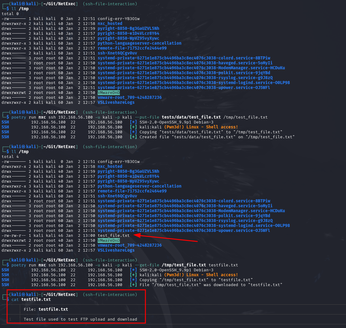346x328 pixels.
Task: Select the test_file.txt entry in the /tmp listing
Action: coord(113,235)
